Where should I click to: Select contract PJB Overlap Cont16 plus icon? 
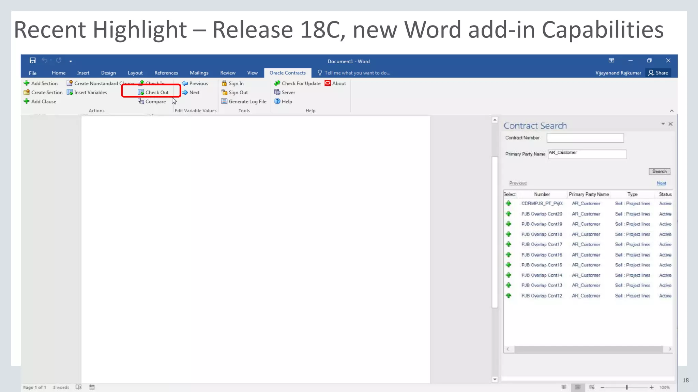tap(509, 255)
